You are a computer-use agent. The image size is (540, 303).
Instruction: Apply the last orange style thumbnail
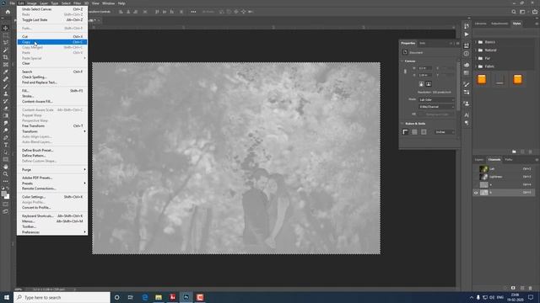point(517,79)
